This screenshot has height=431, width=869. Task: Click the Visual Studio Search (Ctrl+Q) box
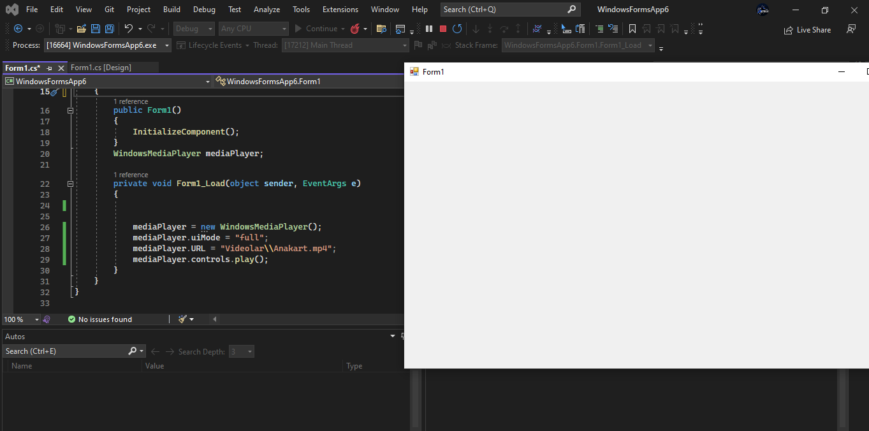504,10
